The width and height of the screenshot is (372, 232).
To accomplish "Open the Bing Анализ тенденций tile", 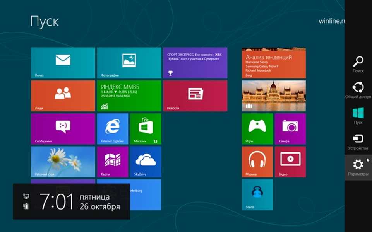I will (274, 63).
